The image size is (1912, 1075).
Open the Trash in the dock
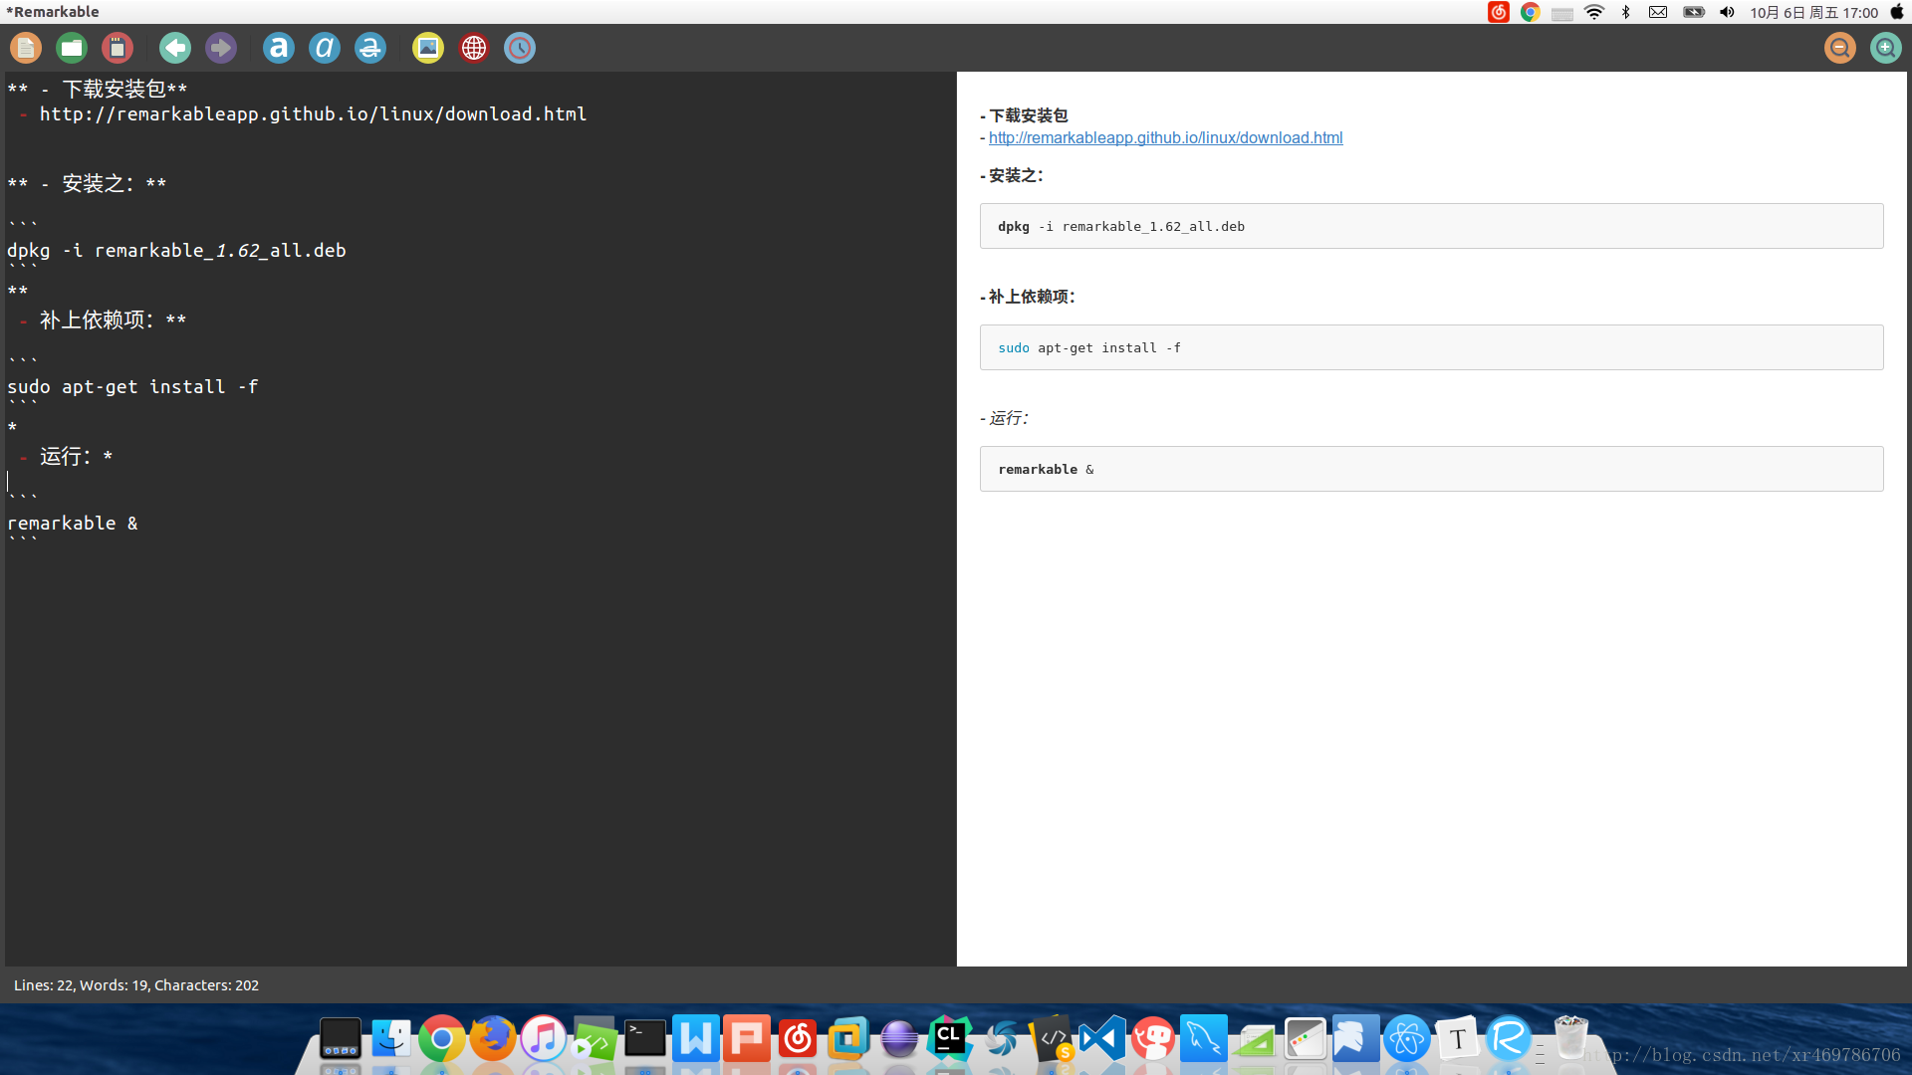1570,1037
